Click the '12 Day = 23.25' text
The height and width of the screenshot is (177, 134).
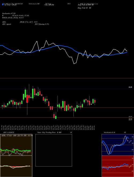(x=10, y=5)
